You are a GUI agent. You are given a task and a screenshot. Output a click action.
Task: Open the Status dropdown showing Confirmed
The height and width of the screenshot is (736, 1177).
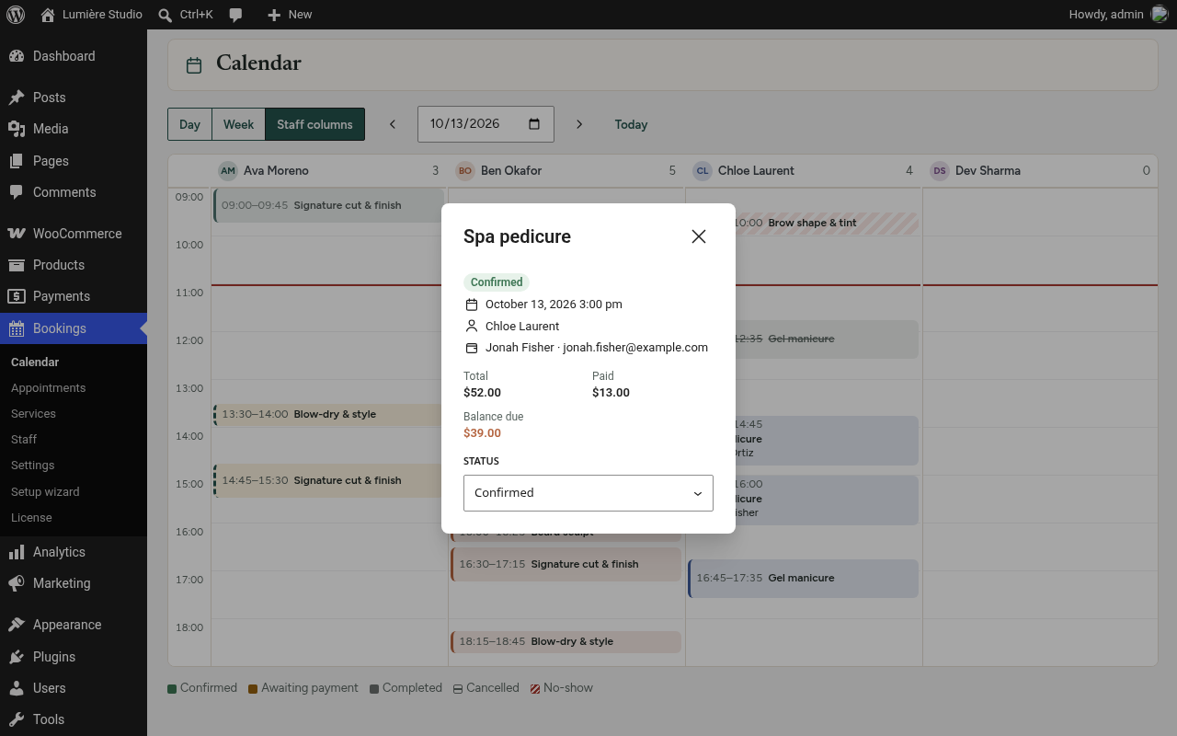588,493
